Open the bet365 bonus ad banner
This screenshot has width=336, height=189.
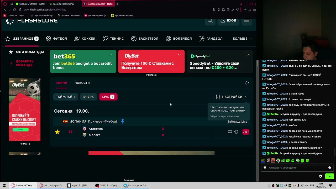pyautogui.click(x=83, y=61)
